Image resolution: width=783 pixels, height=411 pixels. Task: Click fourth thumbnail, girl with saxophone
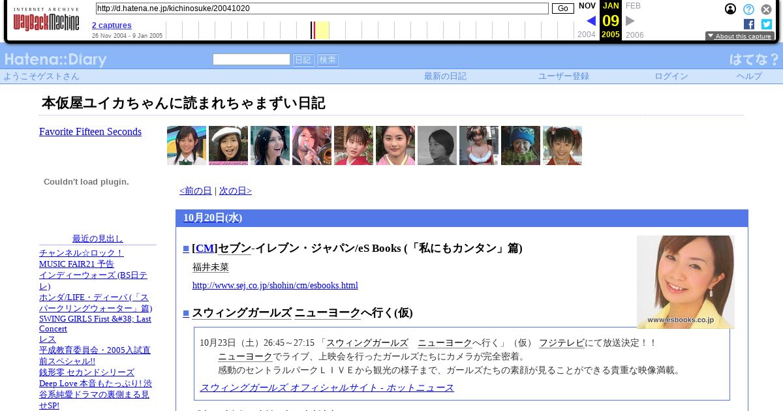(312, 145)
